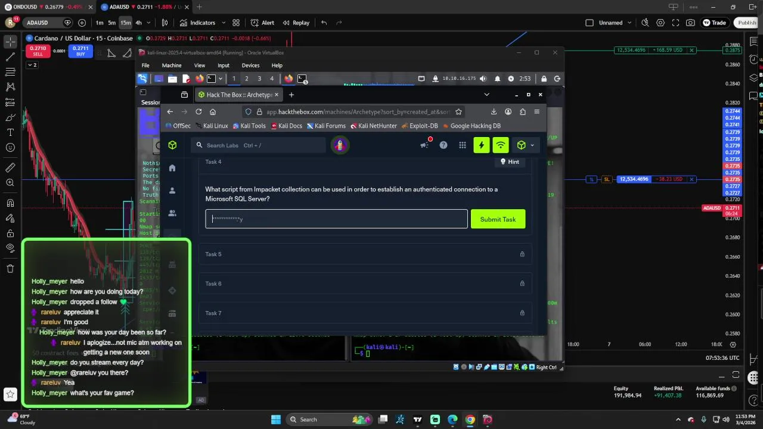Expand the locked Task 5 row
The width and height of the screenshot is (763, 429).
(x=365, y=254)
